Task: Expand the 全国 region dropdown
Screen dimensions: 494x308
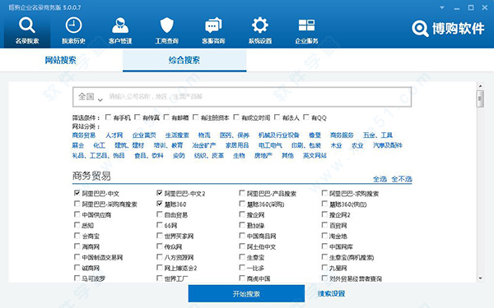Action: pos(91,97)
